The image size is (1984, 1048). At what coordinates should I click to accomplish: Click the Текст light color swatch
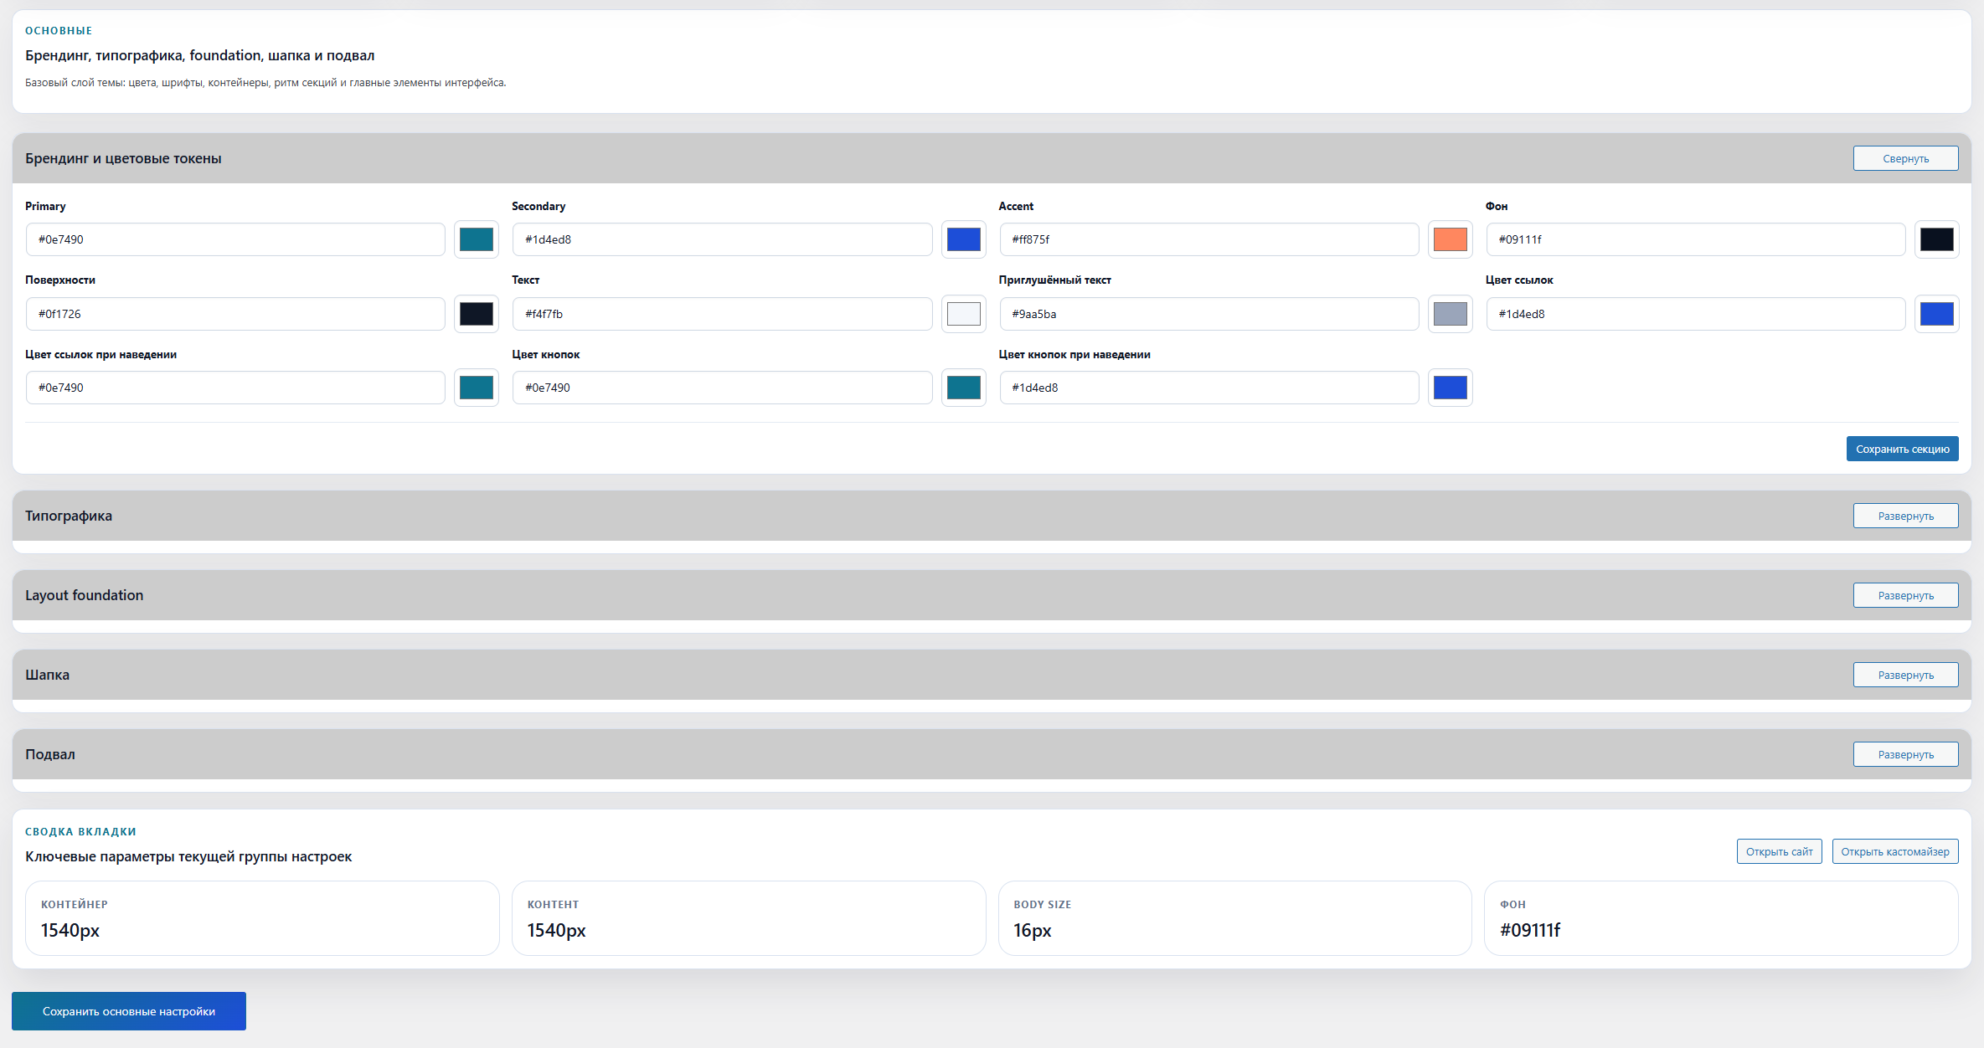point(963,314)
